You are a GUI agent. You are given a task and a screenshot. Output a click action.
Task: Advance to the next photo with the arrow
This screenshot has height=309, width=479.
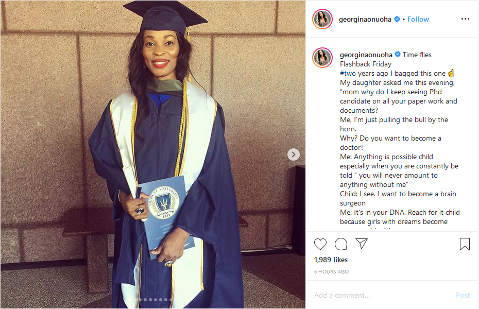(x=293, y=154)
